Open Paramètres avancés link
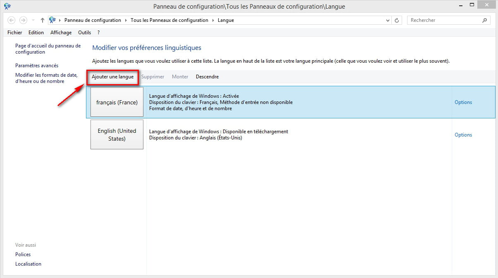 [x=37, y=66]
